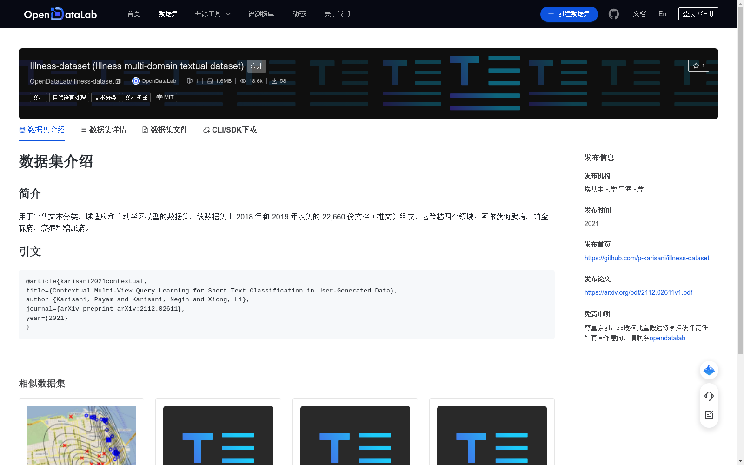Click the Illness-dataset title text

[x=137, y=66]
